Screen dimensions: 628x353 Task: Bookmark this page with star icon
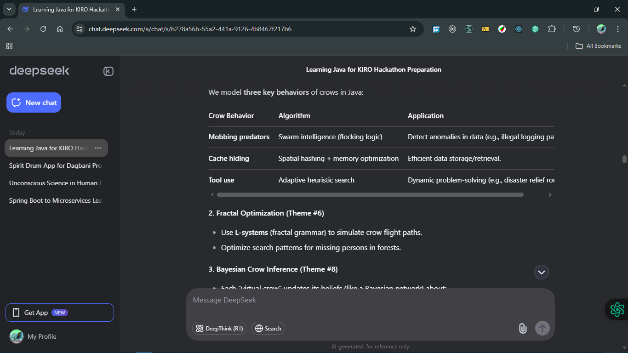413,29
